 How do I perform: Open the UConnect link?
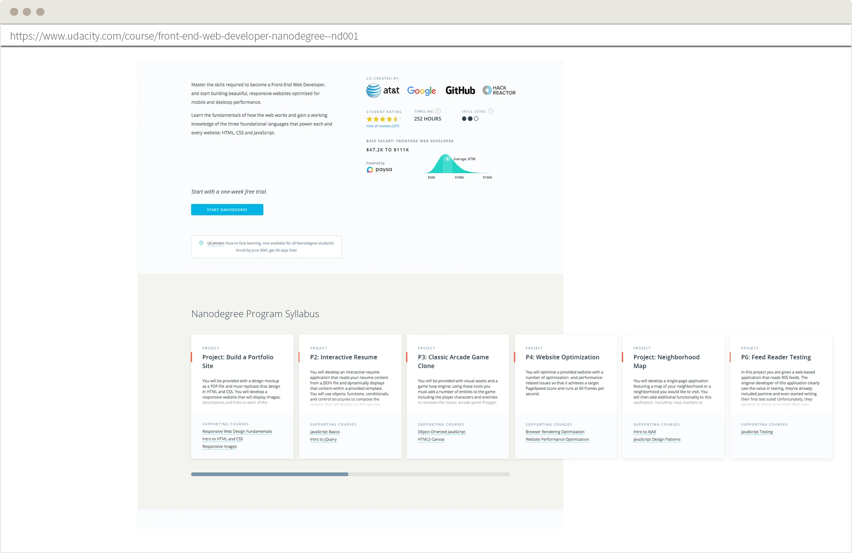point(215,243)
